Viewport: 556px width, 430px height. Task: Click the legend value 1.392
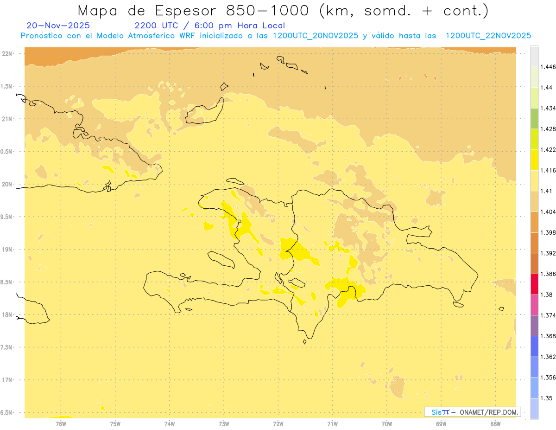pyautogui.click(x=548, y=253)
